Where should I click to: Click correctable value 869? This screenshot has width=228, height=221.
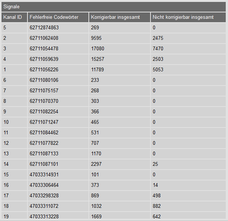(95, 195)
